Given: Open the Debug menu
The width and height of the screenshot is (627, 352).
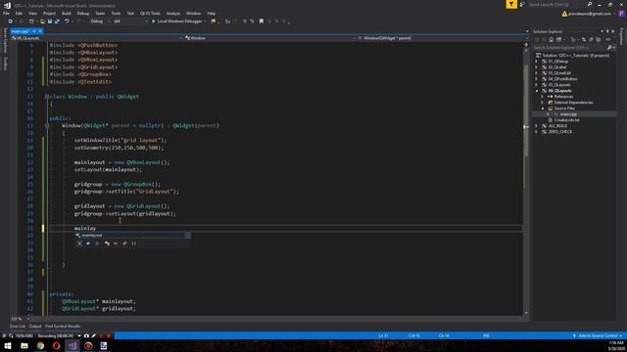Looking at the screenshot, I should (82, 13).
